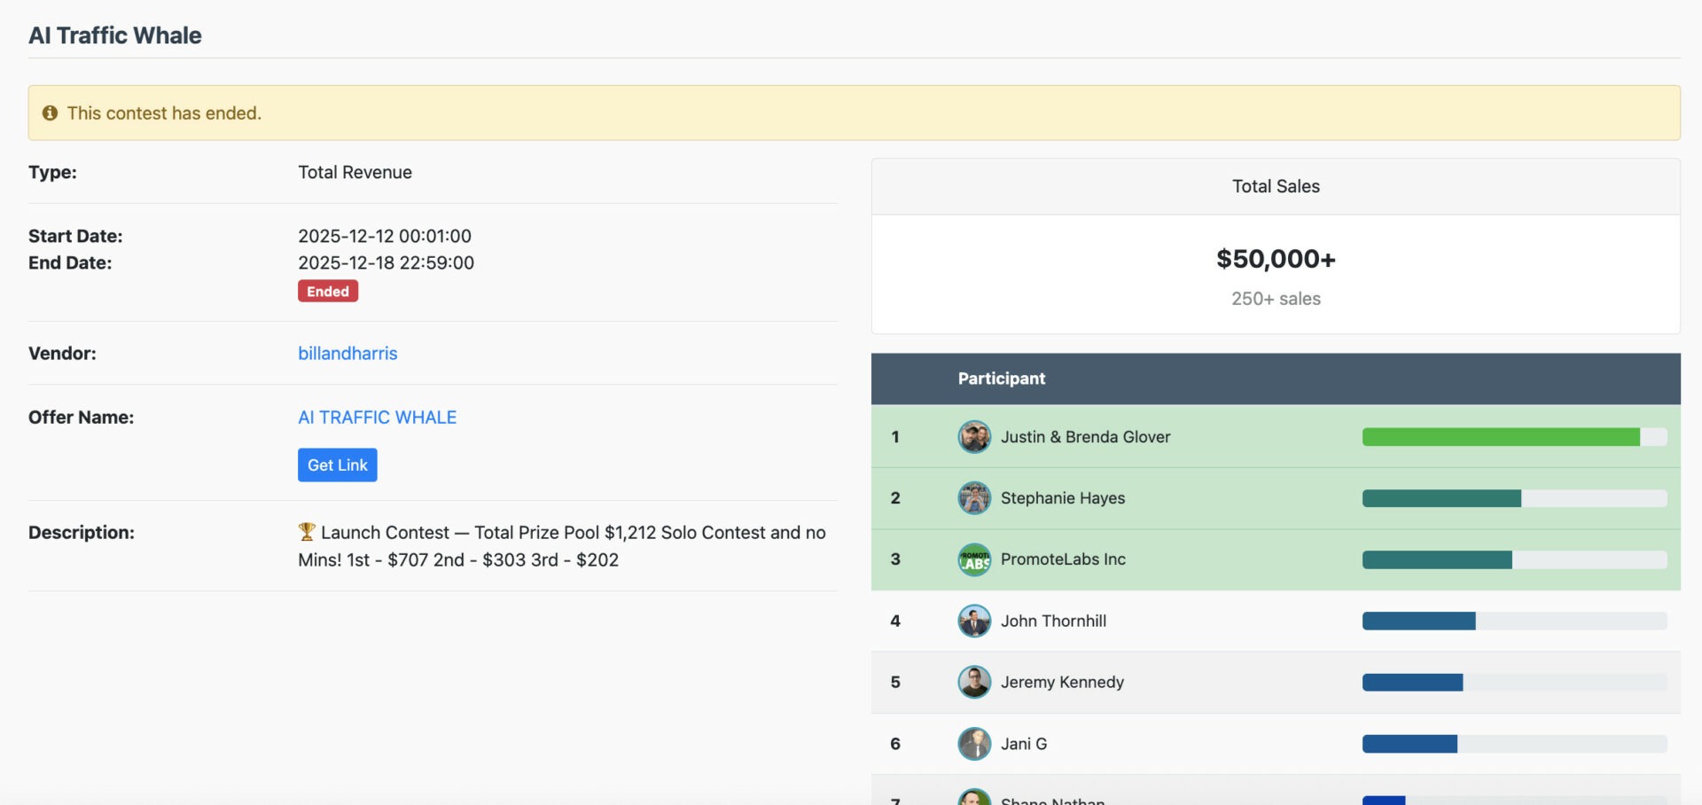Click John Thornhill's blue progress bar
This screenshot has width=1702, height=805.
point(1418,621)
